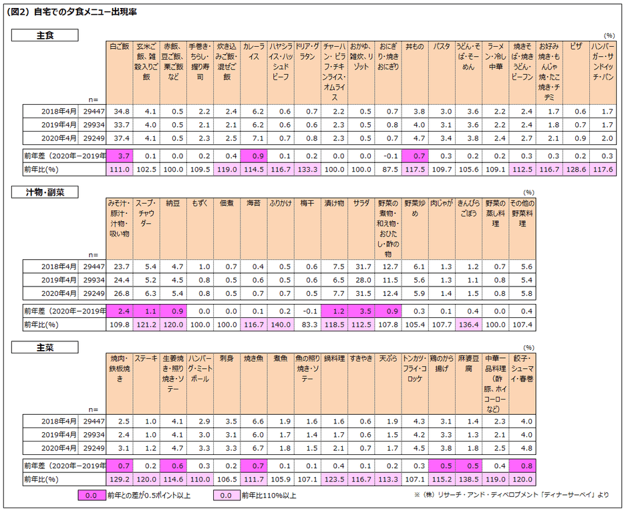628x515 pixels.
Task: Select the highlighted 3.7 cell under 白ご飯
Action: [x=120, y=156]
